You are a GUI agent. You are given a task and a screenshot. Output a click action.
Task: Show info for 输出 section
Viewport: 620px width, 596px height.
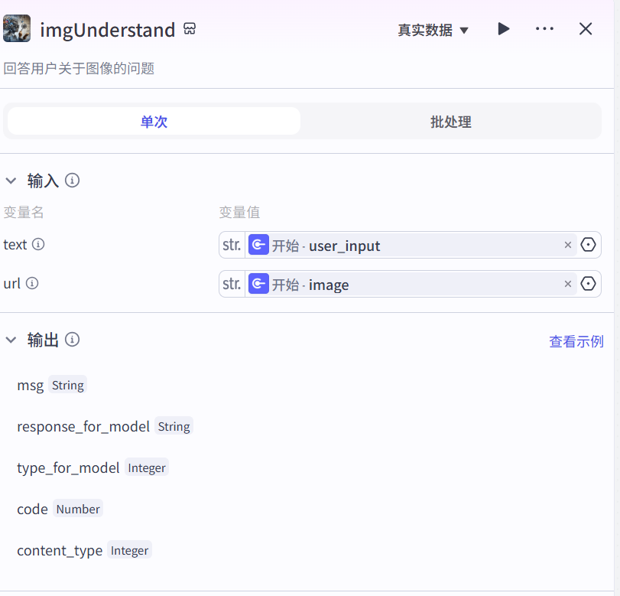73,340
